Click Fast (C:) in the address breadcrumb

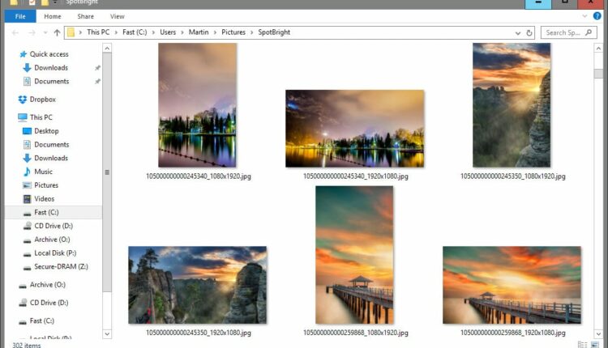[x=135, y=32]
